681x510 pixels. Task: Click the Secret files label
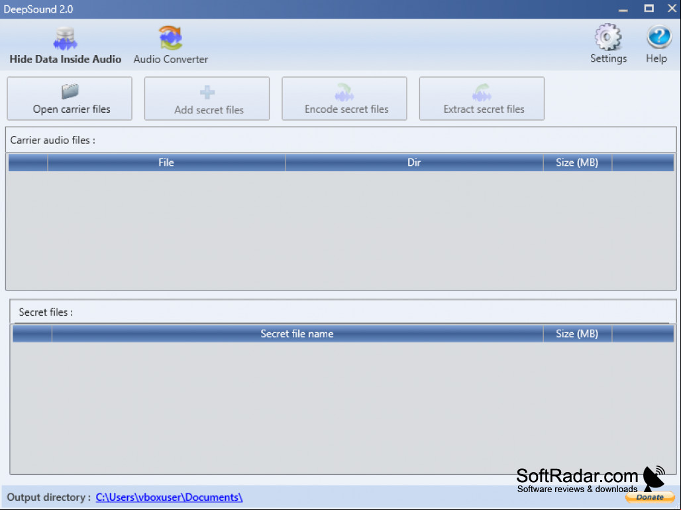pyautogui.click(x=46, y=312)
